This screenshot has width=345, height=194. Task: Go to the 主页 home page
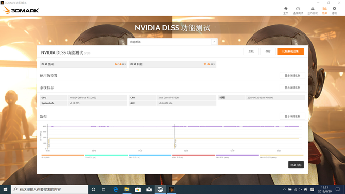(286, 11)
